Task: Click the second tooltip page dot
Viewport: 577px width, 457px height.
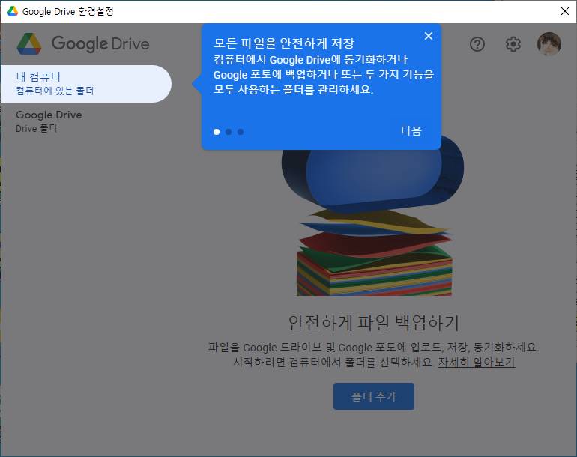Action: pos(229,132)
